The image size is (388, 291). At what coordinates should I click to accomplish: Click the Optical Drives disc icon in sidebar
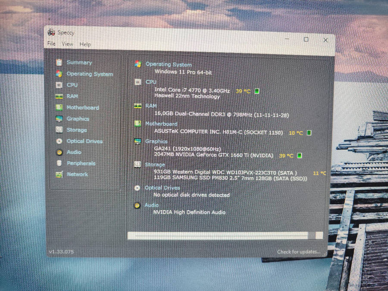click(x=59, y=141)
